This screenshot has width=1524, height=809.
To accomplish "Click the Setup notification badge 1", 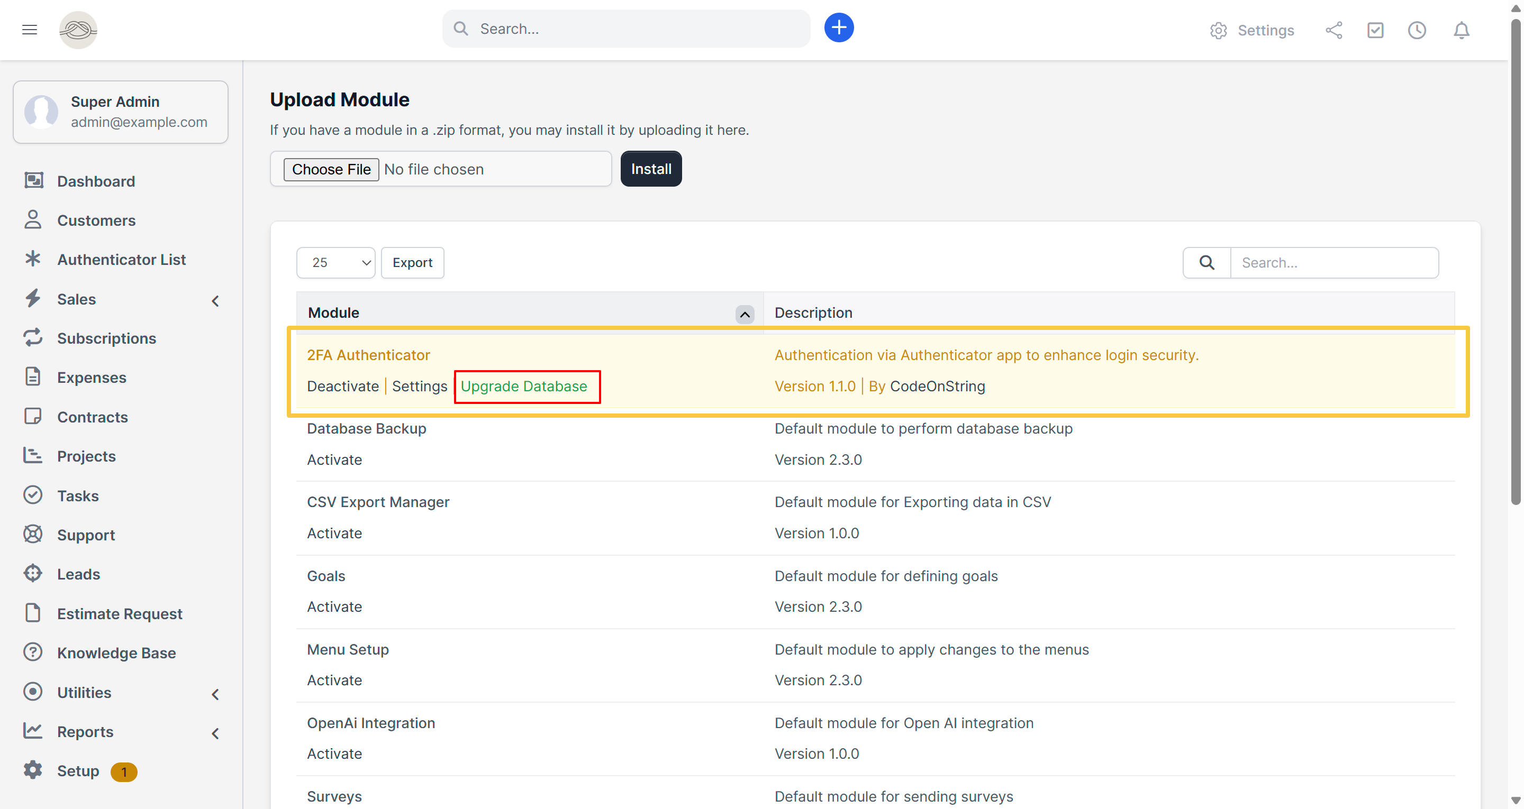I will (x=124, y=772).
